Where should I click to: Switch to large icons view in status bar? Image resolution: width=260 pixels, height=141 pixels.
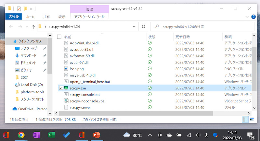coord(252,120)
